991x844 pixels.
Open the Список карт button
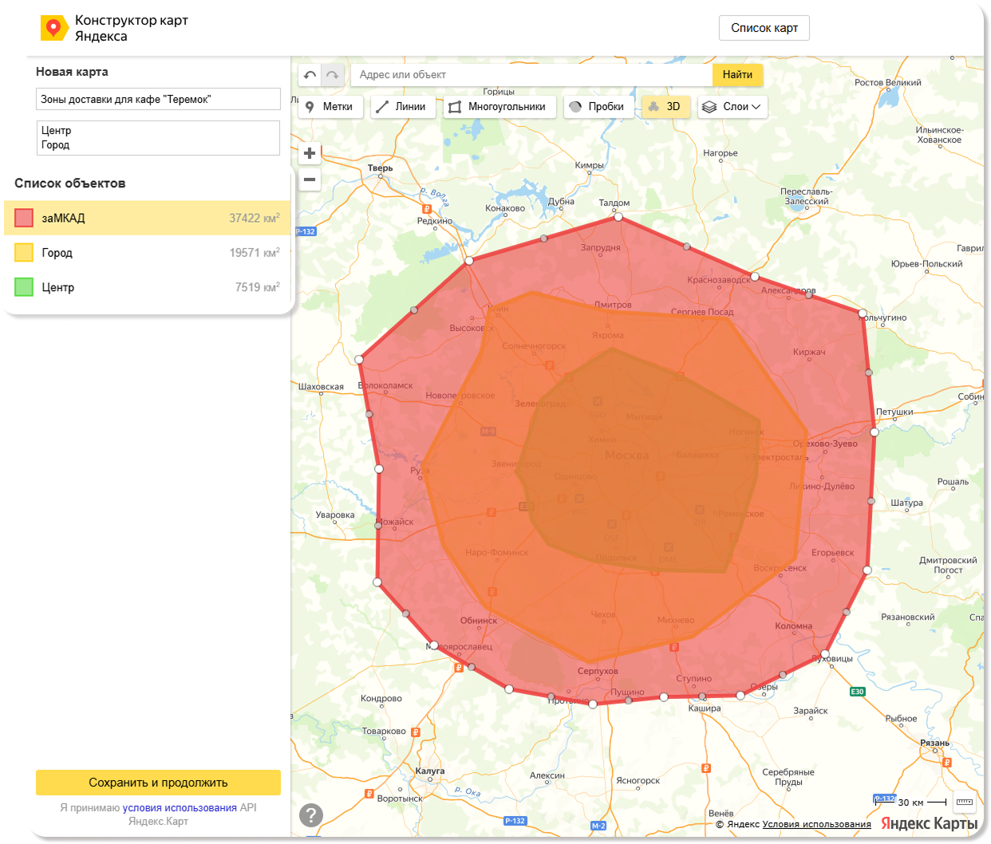tap(764, 28)
